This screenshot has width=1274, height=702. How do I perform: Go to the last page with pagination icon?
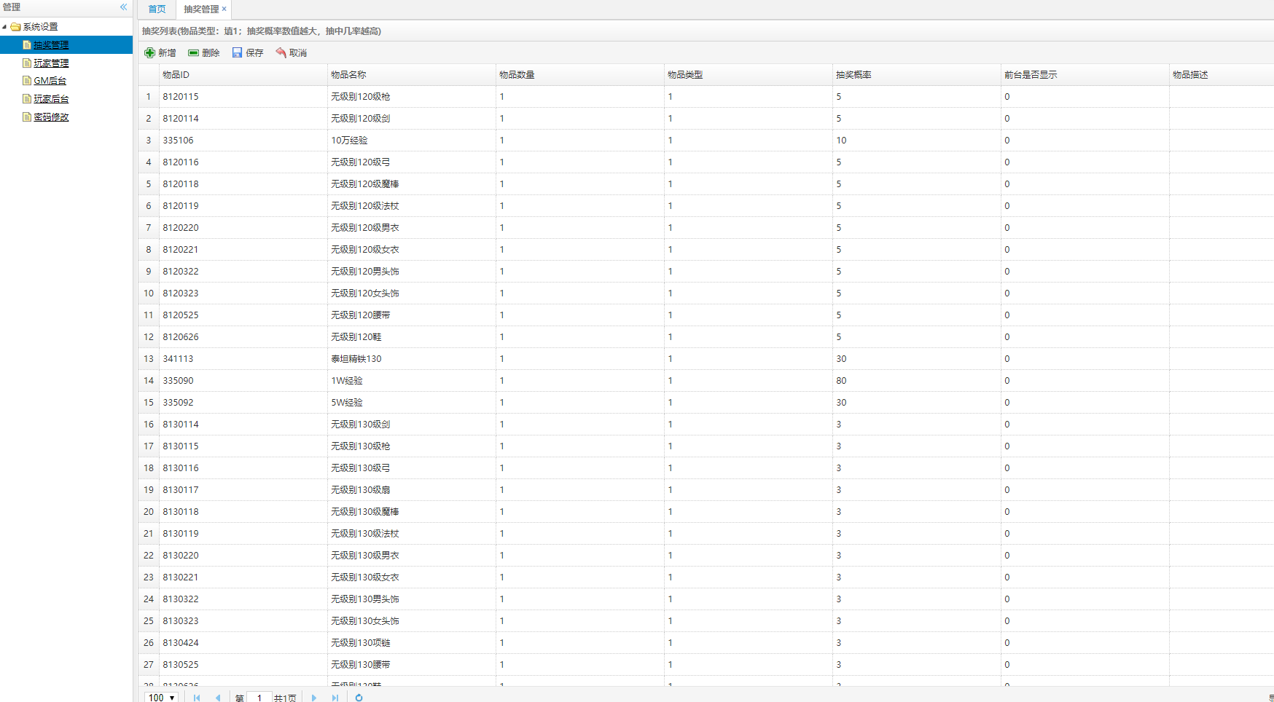coord(335,698)
